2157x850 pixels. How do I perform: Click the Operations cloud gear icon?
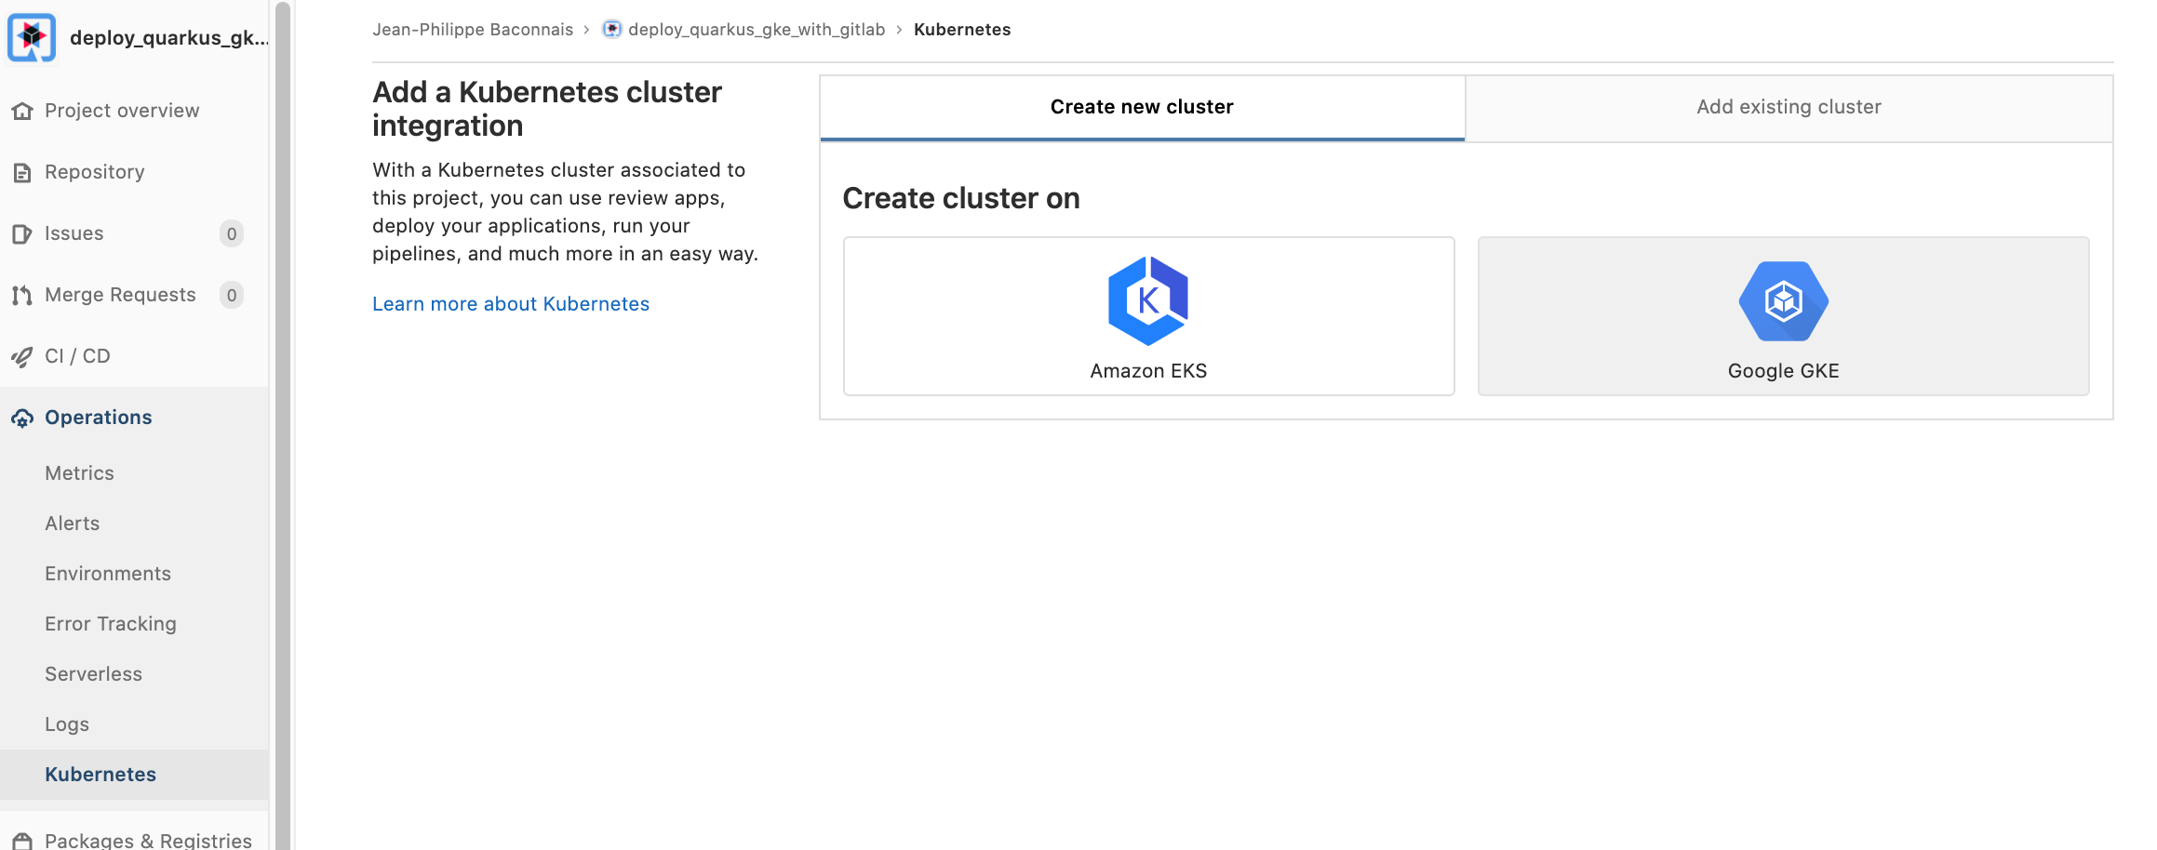pos(22,418)
